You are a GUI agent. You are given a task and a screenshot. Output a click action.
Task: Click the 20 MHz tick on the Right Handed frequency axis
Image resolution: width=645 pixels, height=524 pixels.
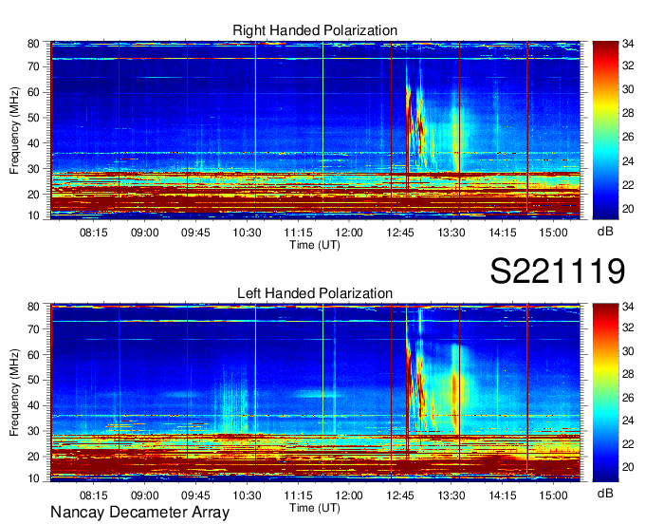tap(33, 194)
